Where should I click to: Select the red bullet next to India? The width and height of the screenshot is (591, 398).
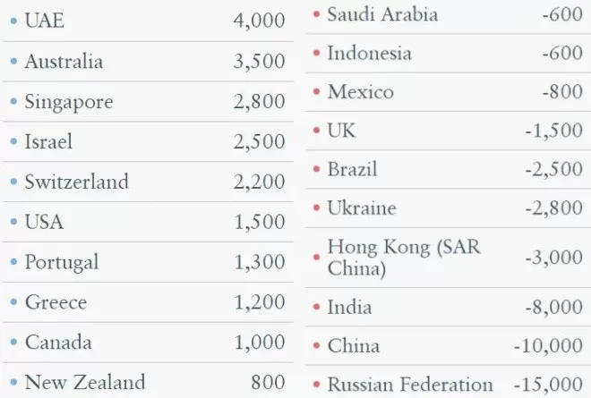[x=317, y=307]
